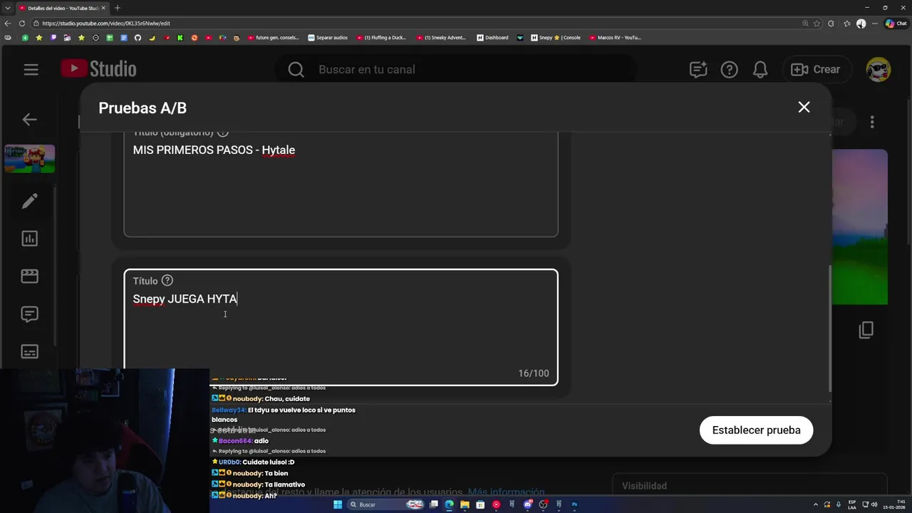This screenshot has height=513, width=912.
Task: Reload the page with browser refresh icon
Action: (x=21, y=23)
